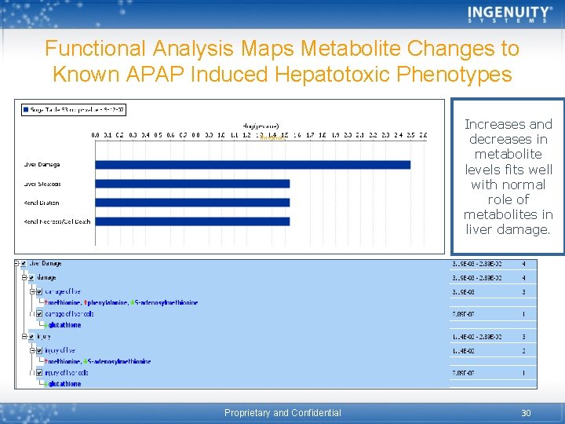This screenshot has height=424, width=565.
Task: Collapse the 'injury' tree branch
Action: tap(24, 337)
